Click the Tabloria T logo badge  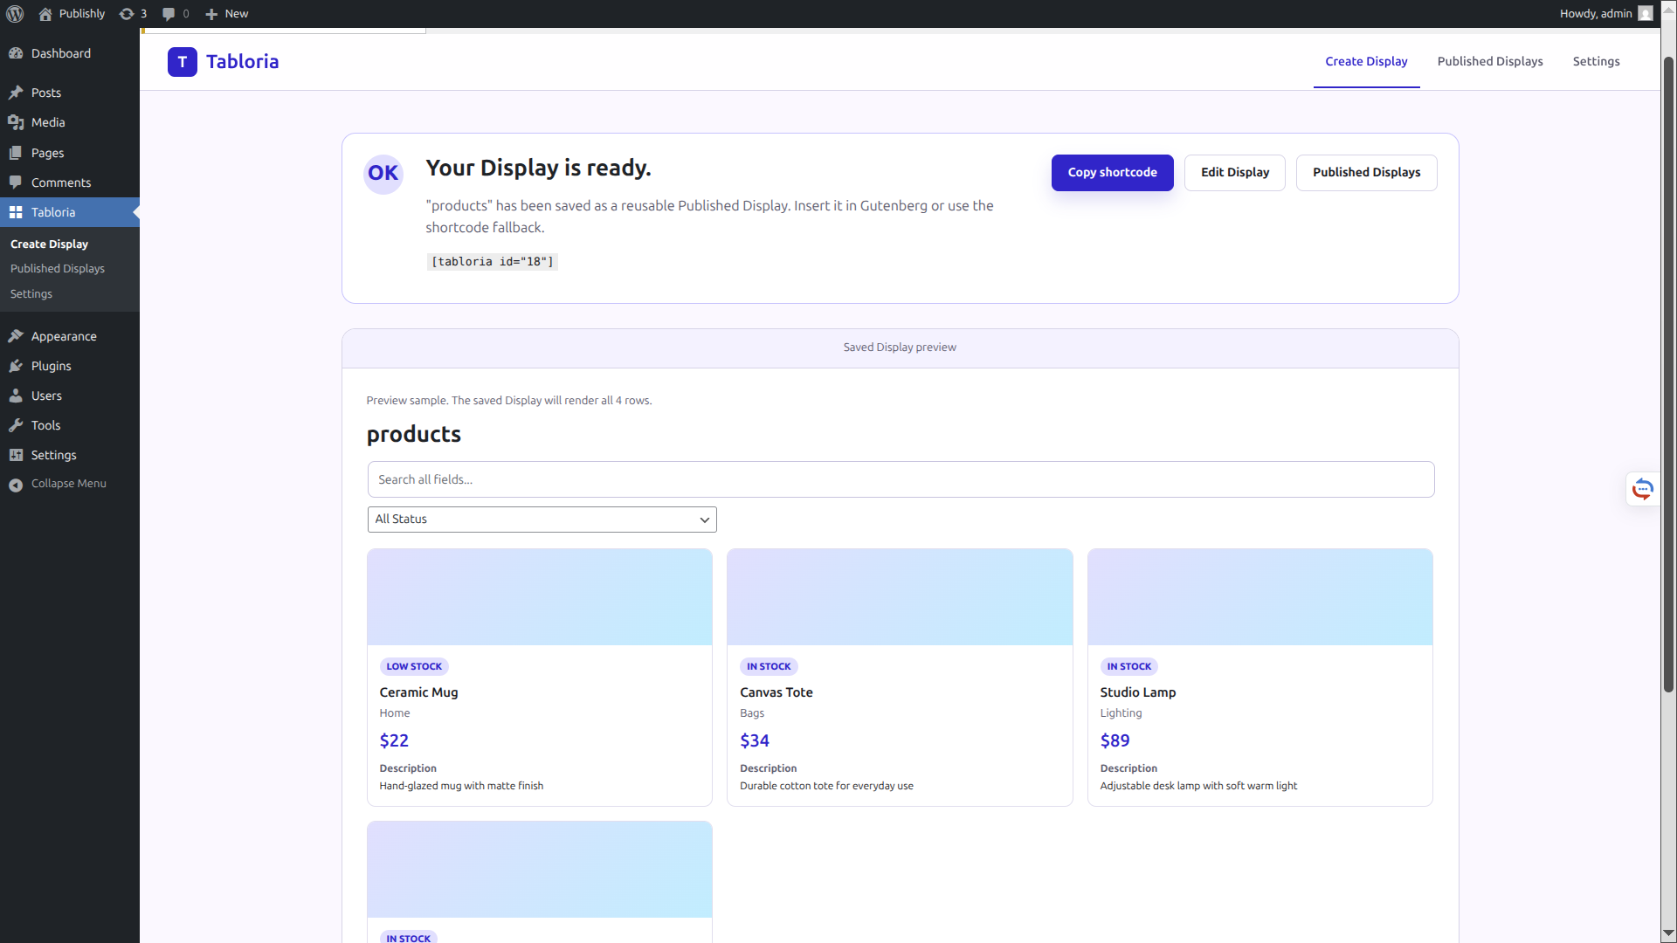(x=183, y=62)
